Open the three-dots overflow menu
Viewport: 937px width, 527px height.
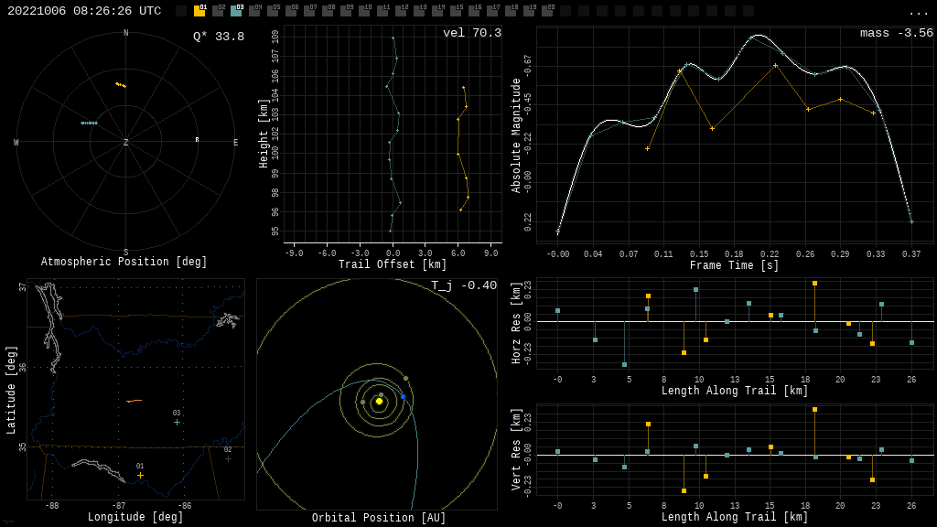(x=918, y=12)
